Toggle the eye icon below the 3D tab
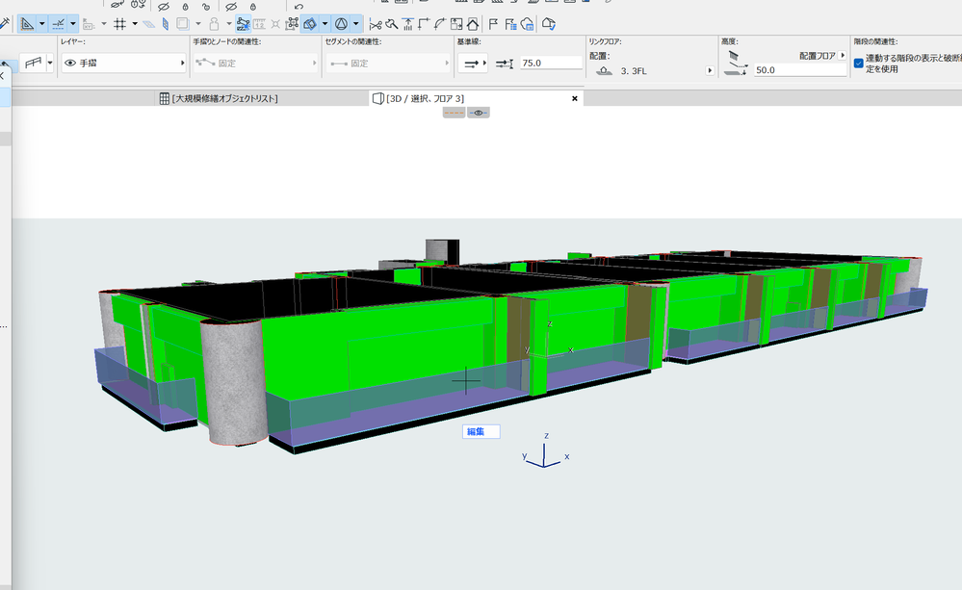962x590 pixels. (x=479, y=113)
